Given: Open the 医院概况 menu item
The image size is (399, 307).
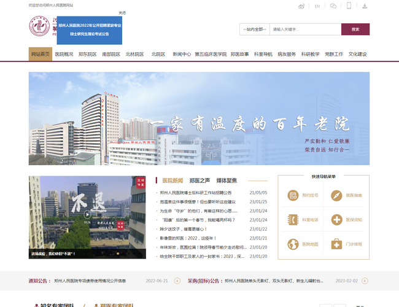Looking at the screenshot, I should [64, 54].
